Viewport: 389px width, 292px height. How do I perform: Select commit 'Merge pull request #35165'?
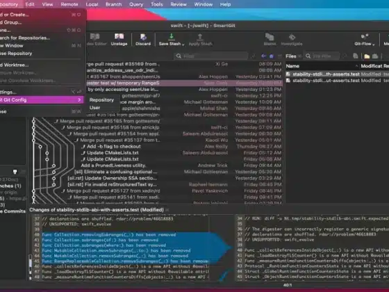156,121
